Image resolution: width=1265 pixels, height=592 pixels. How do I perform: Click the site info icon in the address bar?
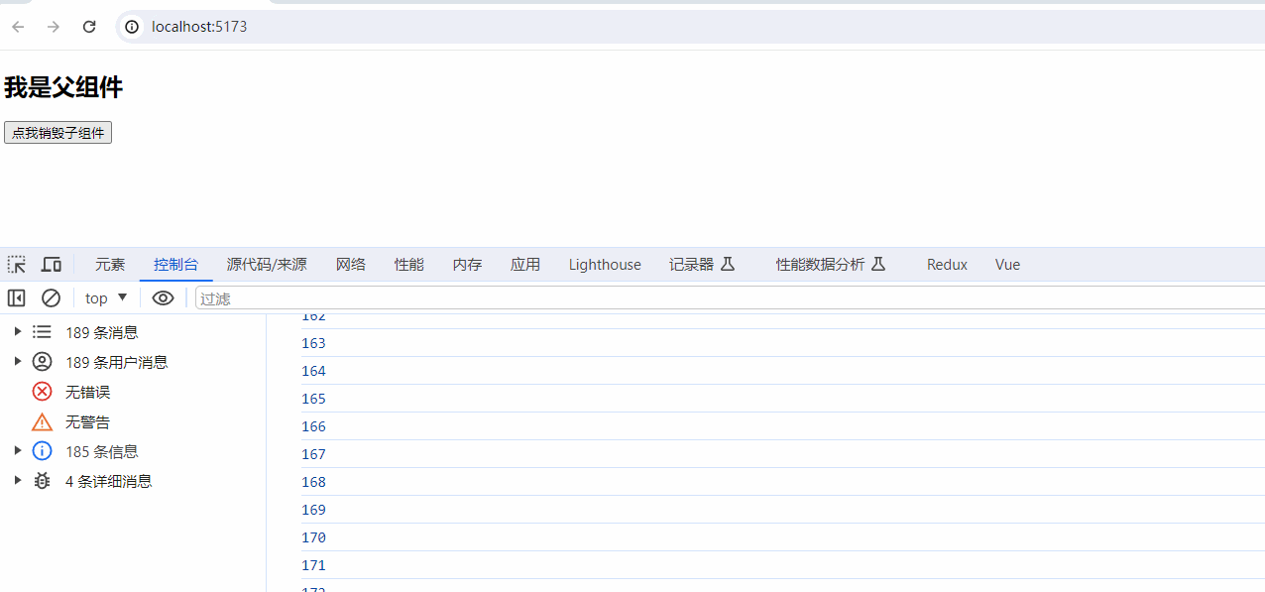132,27
